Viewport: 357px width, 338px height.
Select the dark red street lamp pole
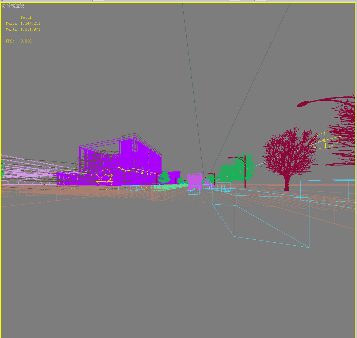245,172
